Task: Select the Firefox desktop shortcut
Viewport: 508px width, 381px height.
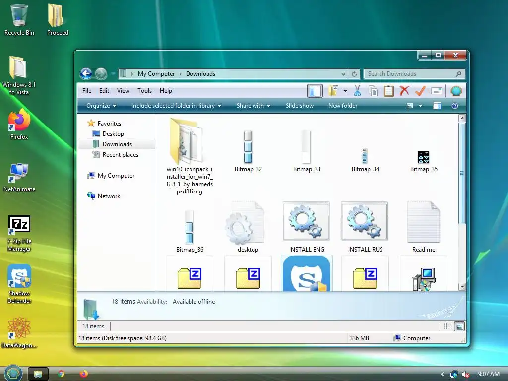Action: pos(19,124)
